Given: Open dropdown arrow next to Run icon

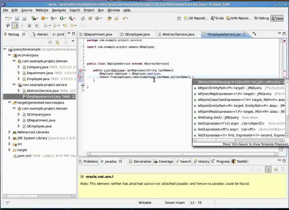Looking at the screenshot, I should point(65,18).
